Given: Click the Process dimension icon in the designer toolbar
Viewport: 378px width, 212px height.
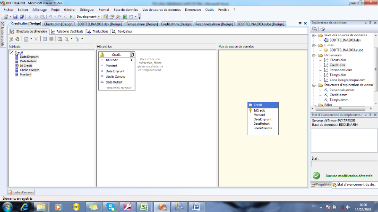Looking at the screenshot, I should 10,39.
